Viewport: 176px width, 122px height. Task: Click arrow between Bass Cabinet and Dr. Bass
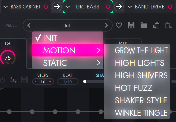[x=57, y=7]
